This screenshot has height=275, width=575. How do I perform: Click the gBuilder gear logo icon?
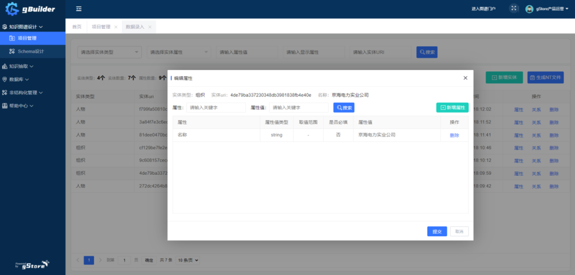pos(12,8)
